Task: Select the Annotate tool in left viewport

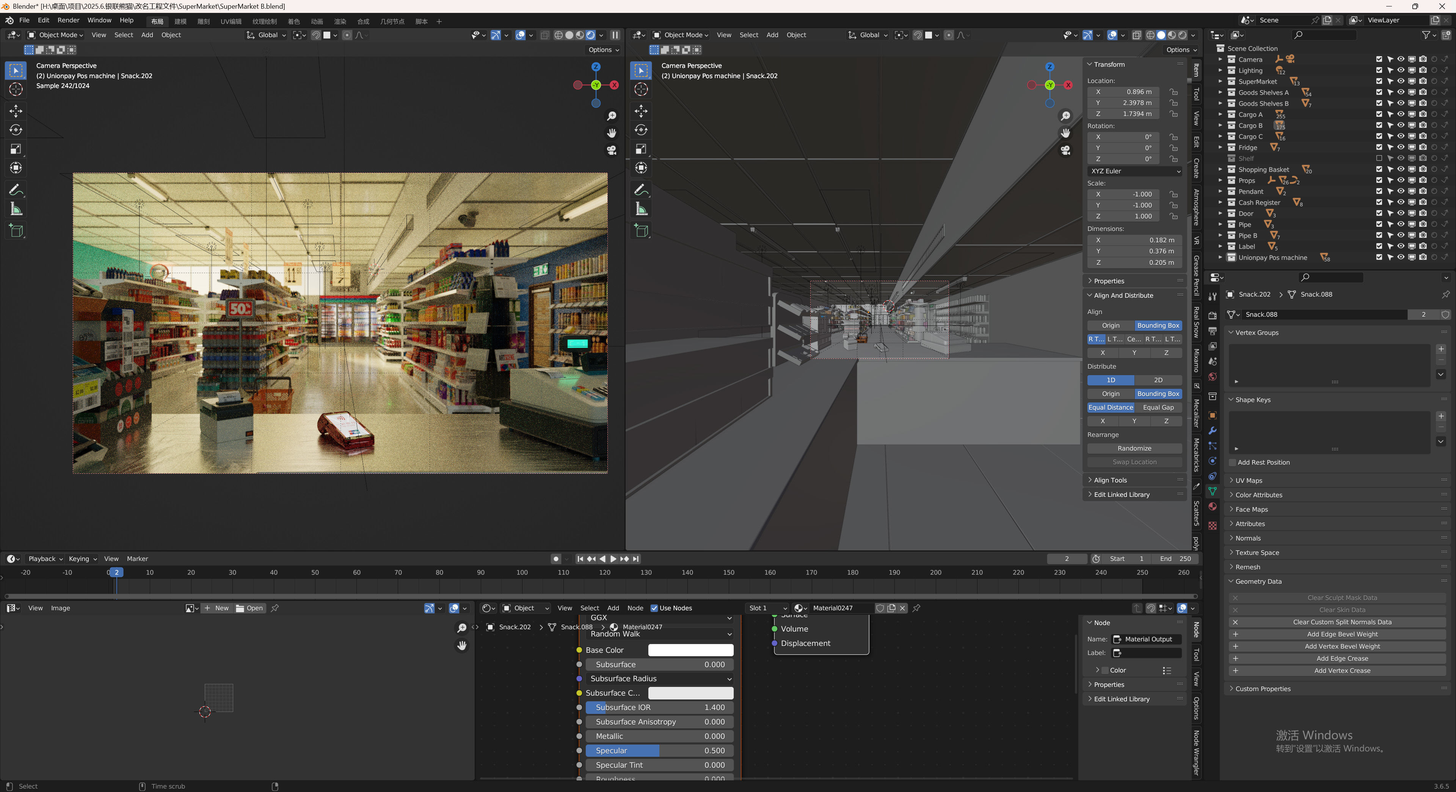Action: pyautogui.click(x=16, y=190)
